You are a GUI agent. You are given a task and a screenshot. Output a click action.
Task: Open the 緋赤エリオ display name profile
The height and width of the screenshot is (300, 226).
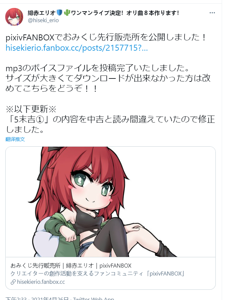[42, 13]
